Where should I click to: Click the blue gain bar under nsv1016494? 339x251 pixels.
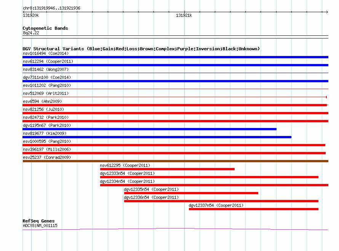pyautogui.click(x=175, y=57)
